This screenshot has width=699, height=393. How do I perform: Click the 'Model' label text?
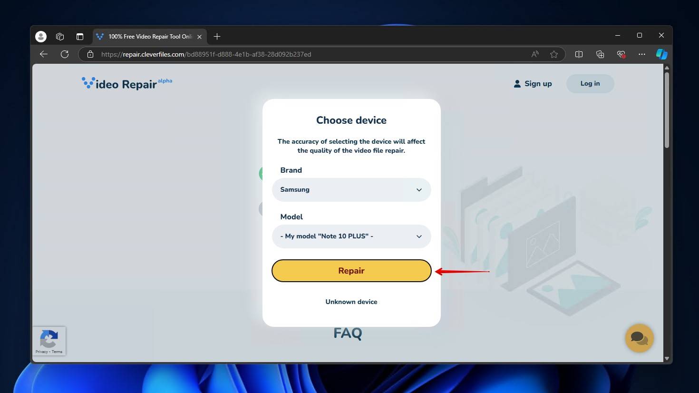pos(291,217)
